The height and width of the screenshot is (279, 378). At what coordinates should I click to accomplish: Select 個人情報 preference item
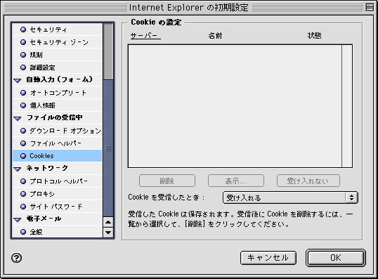point(58,105)
